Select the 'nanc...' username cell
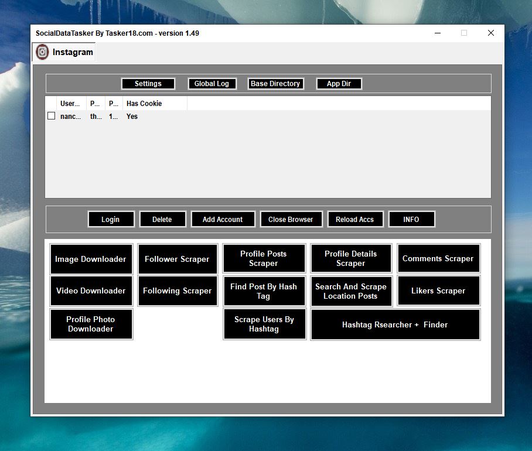This screenshot has height=451, width=532. click(x=70, y=117)
